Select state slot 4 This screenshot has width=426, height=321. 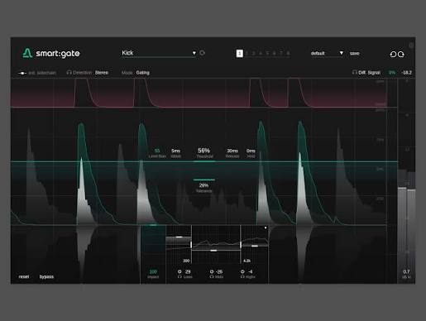[261, 53]
